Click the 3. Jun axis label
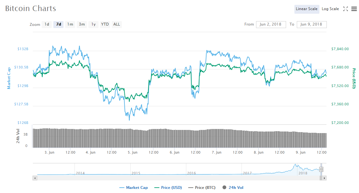Viewport: 359px width, 193px height. tap(50, 152)
